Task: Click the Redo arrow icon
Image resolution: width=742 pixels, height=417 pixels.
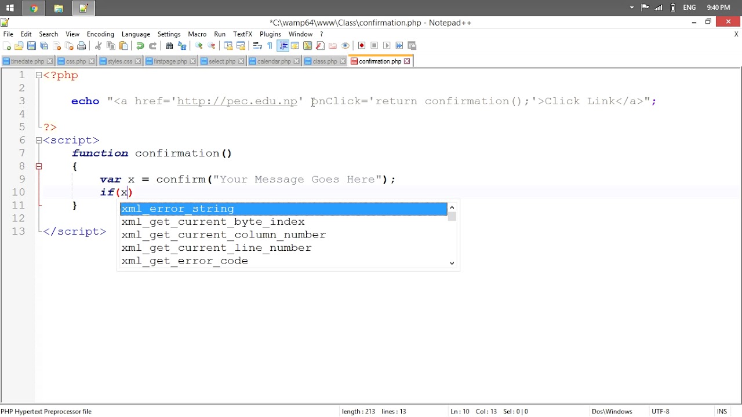Action: pyautogui.click(x=152, y=46)
